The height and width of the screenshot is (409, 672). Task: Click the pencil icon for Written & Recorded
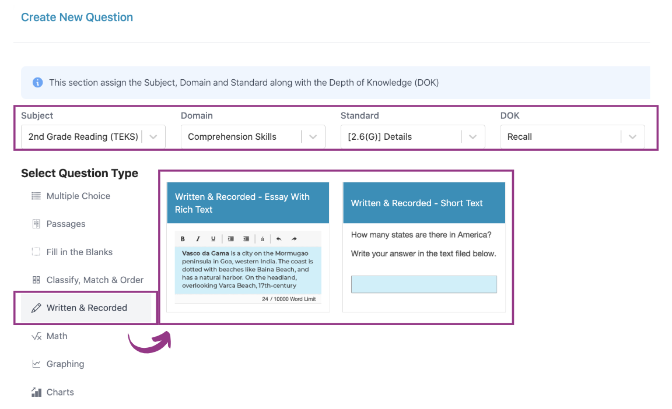[36, 308]
